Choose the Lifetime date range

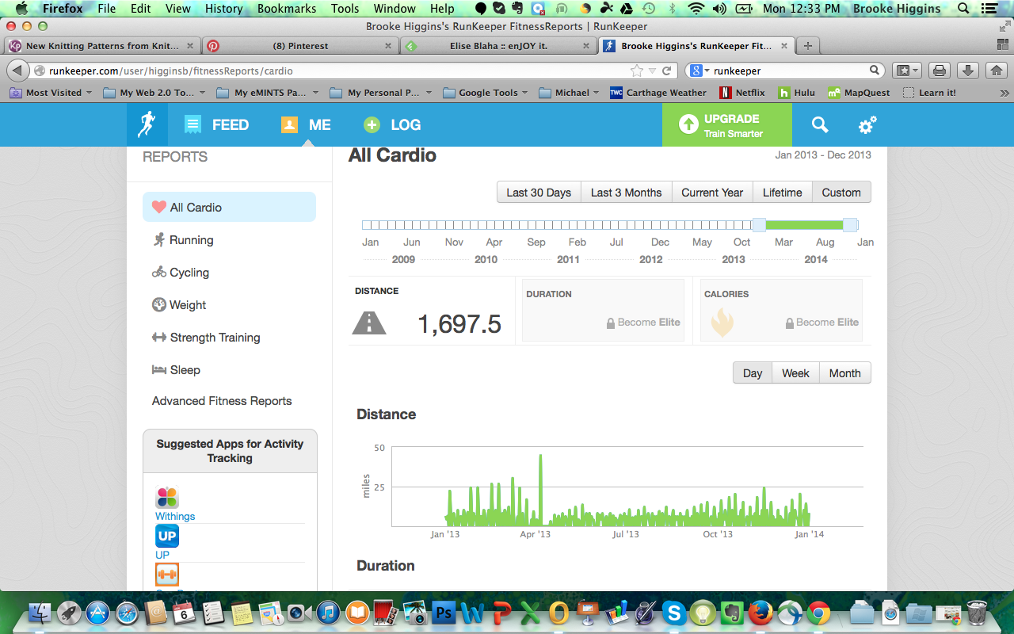click(x=783, y=193)
